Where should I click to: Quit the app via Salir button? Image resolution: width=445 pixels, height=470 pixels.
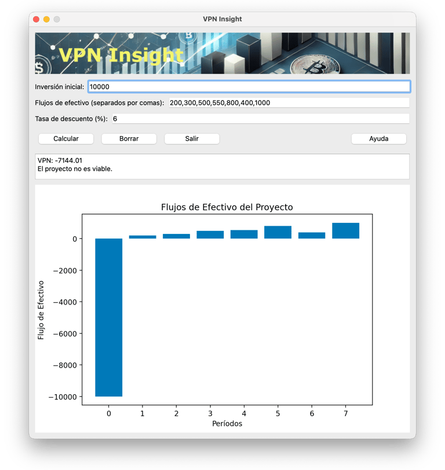(x=192, y=139)
